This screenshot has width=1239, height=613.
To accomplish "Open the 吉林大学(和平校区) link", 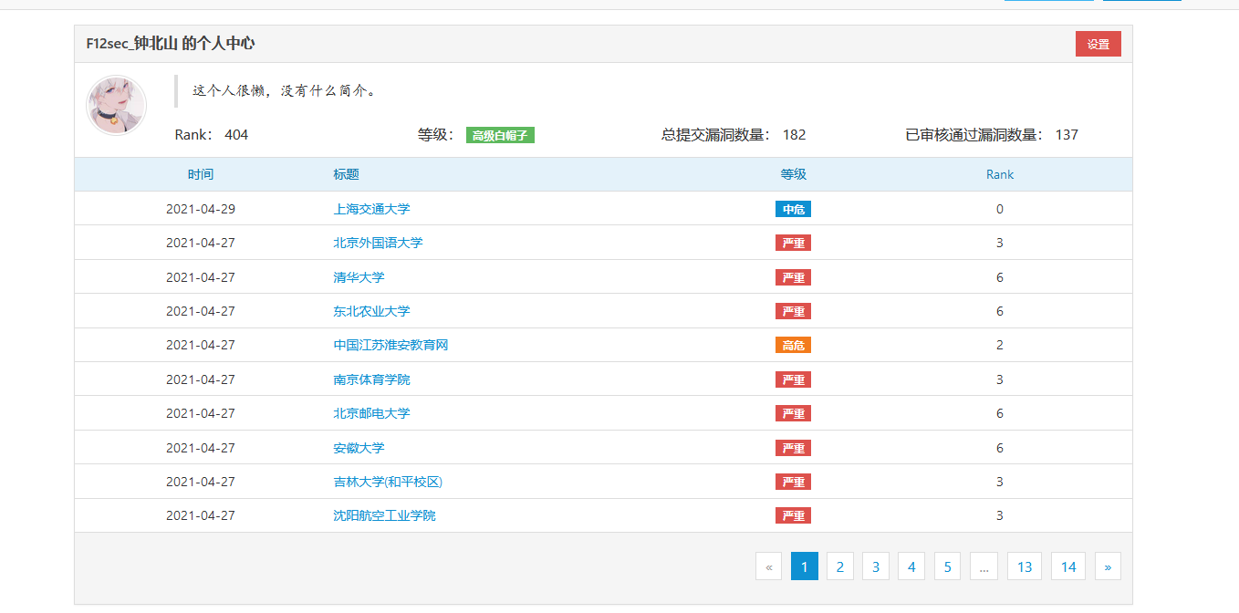I will click(388, 482).
